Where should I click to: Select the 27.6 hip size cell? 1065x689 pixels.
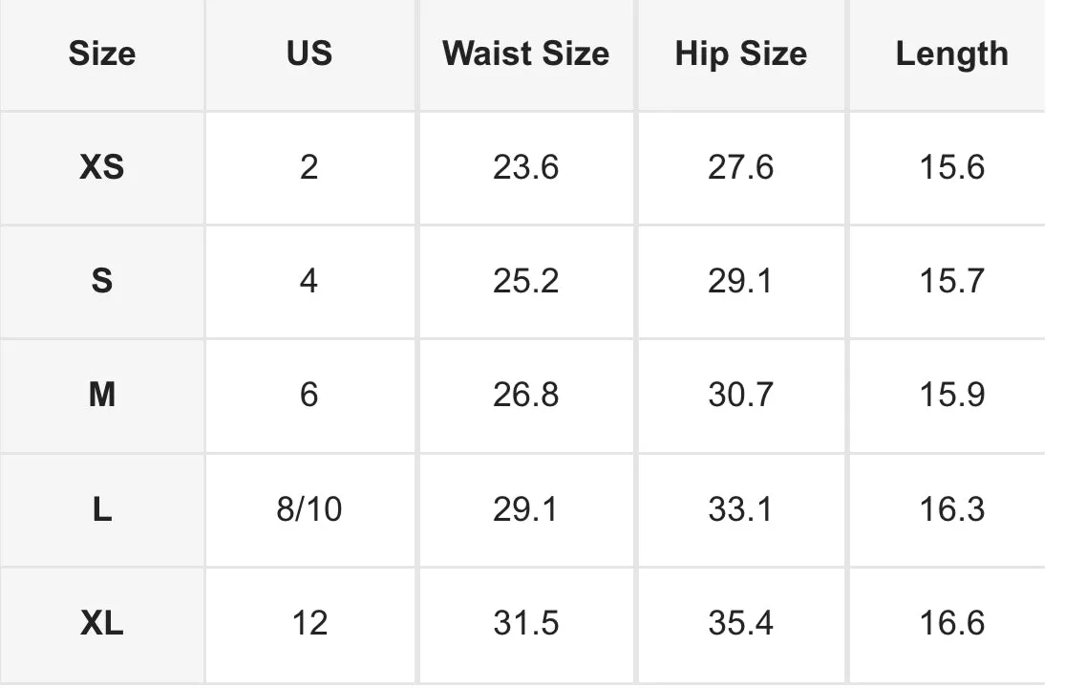point(741,168)
